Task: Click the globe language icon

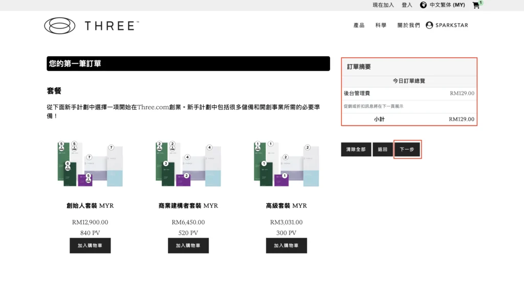Action: 423,5
